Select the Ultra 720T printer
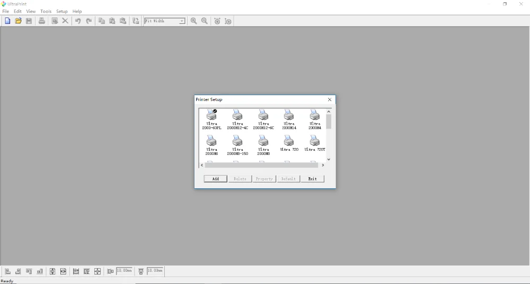 315,143
